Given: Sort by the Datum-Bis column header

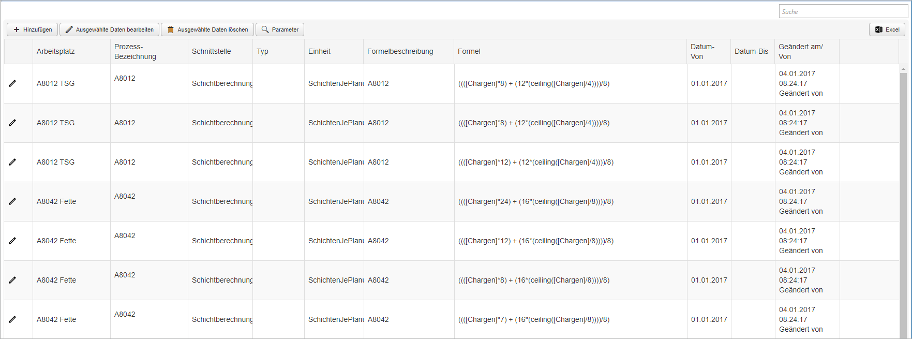Looking at the screenshot, I should point(753,51).
